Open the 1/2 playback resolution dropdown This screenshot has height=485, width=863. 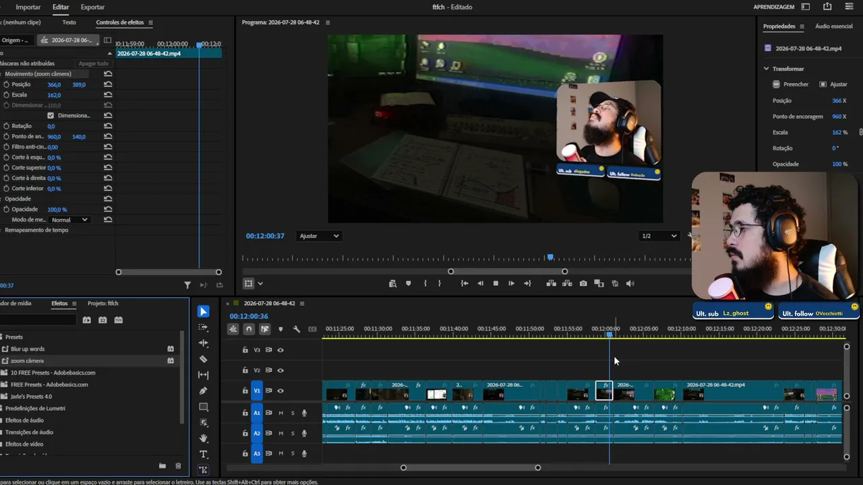[x=659, y=236]
